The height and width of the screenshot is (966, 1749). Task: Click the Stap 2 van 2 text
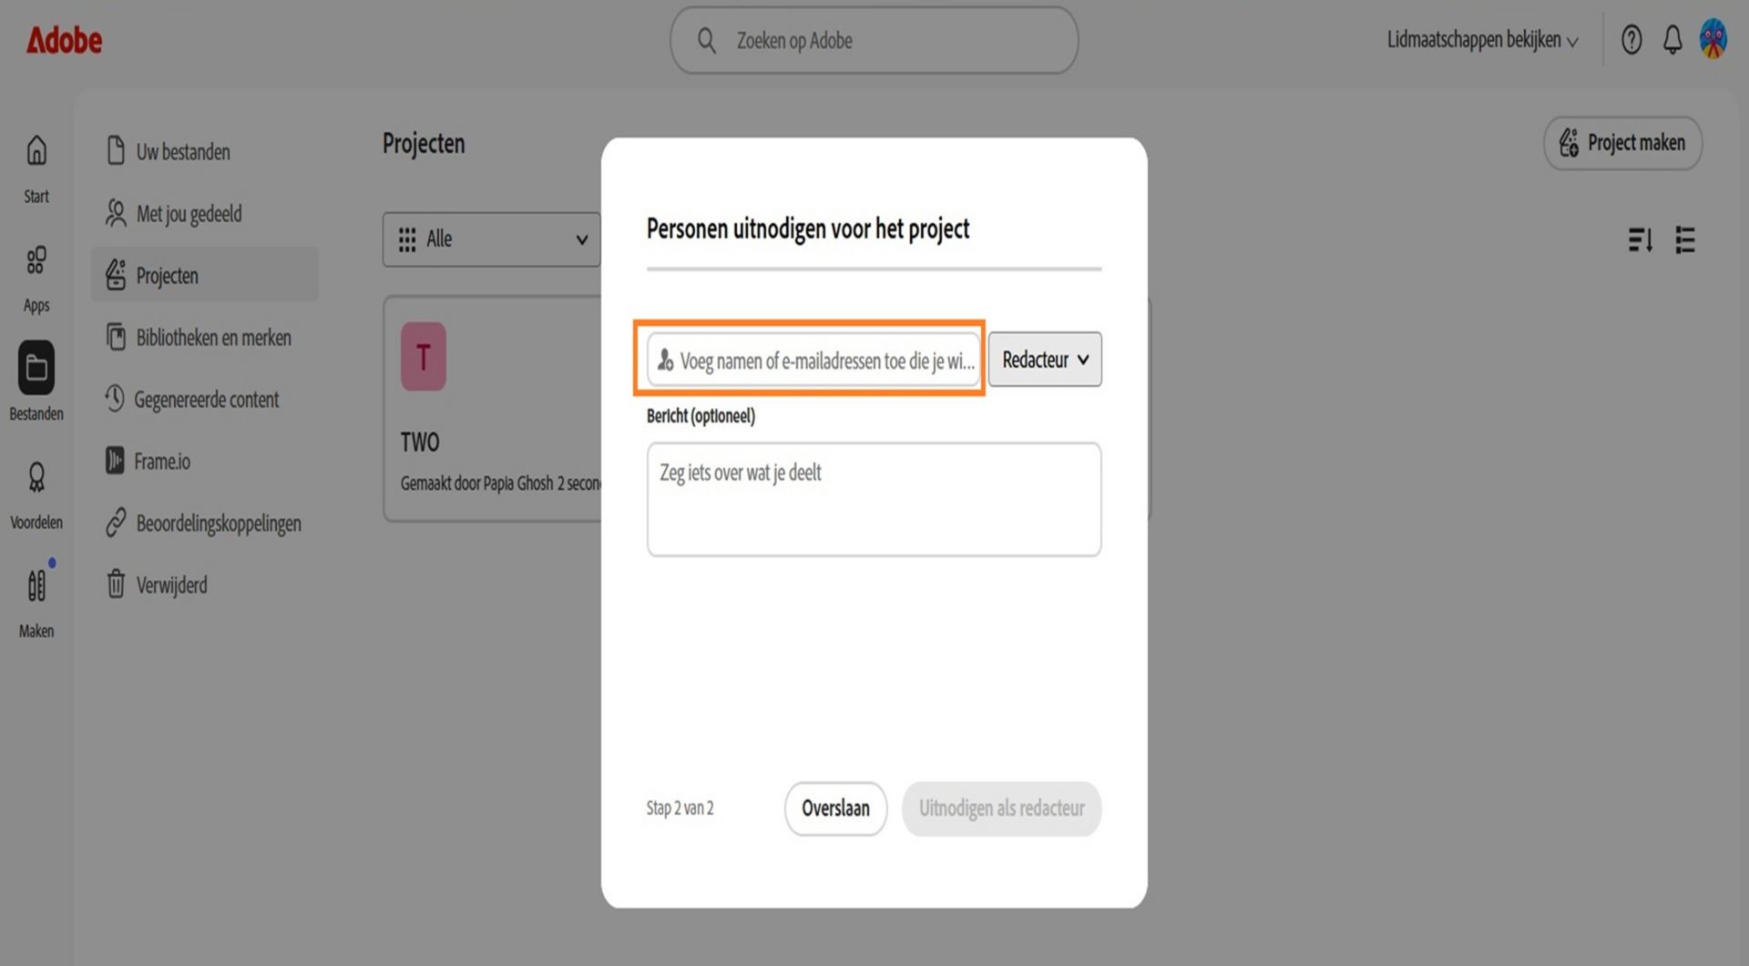point(680,808)
